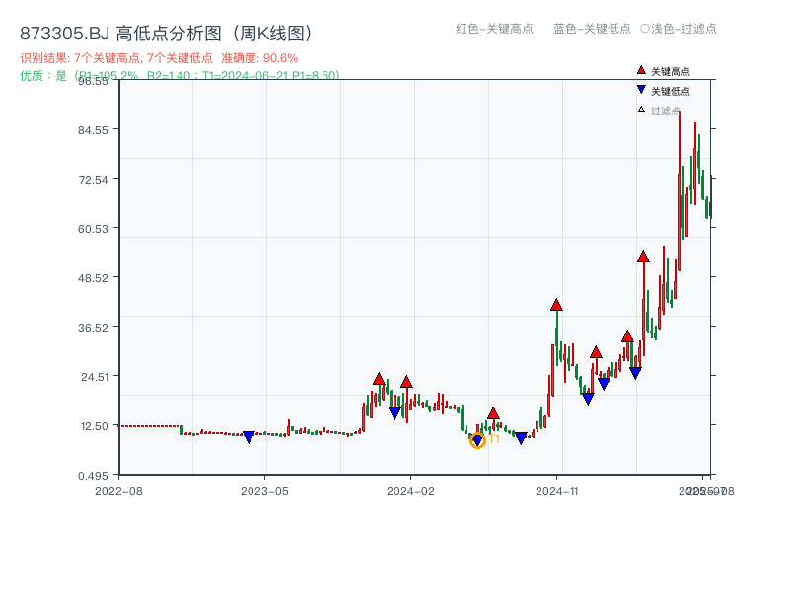Select the blue low marker right after the T1 point

(x=521, y=437)
